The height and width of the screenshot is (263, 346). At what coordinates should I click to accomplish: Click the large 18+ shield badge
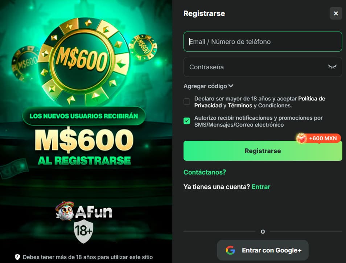tap(83, 231)
